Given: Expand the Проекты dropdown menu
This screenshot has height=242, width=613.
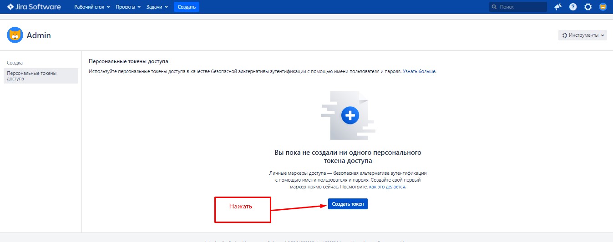Looking at the screenshot, I should click(128, 7).
